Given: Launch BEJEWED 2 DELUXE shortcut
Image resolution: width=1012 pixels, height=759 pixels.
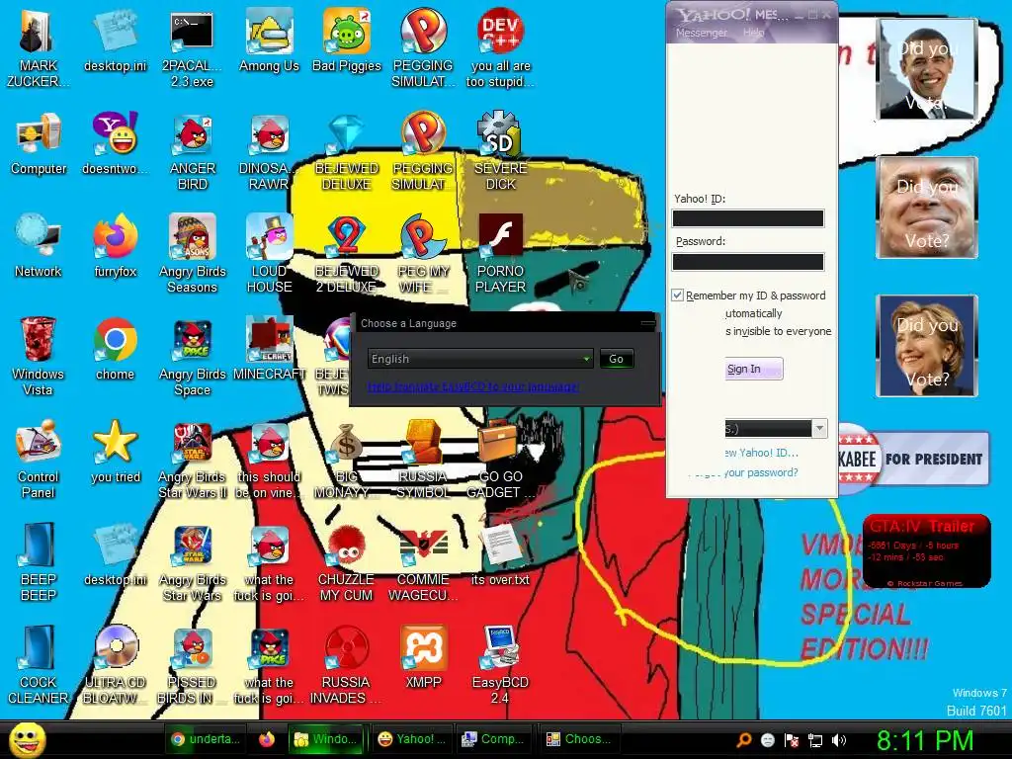Looking at the screenshot, I should point(347,253).
